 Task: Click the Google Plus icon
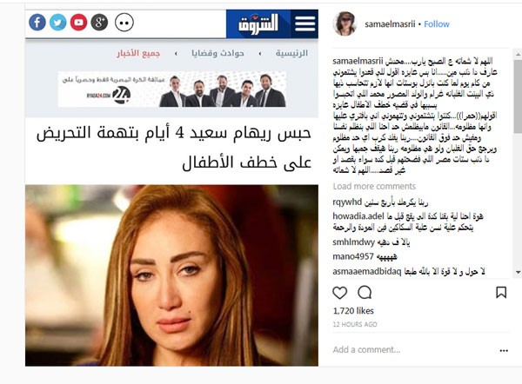tap(99, 23)
